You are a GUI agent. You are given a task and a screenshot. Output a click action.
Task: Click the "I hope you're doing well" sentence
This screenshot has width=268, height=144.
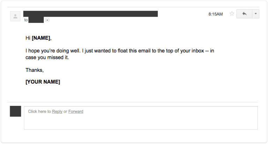coord(56,51)
